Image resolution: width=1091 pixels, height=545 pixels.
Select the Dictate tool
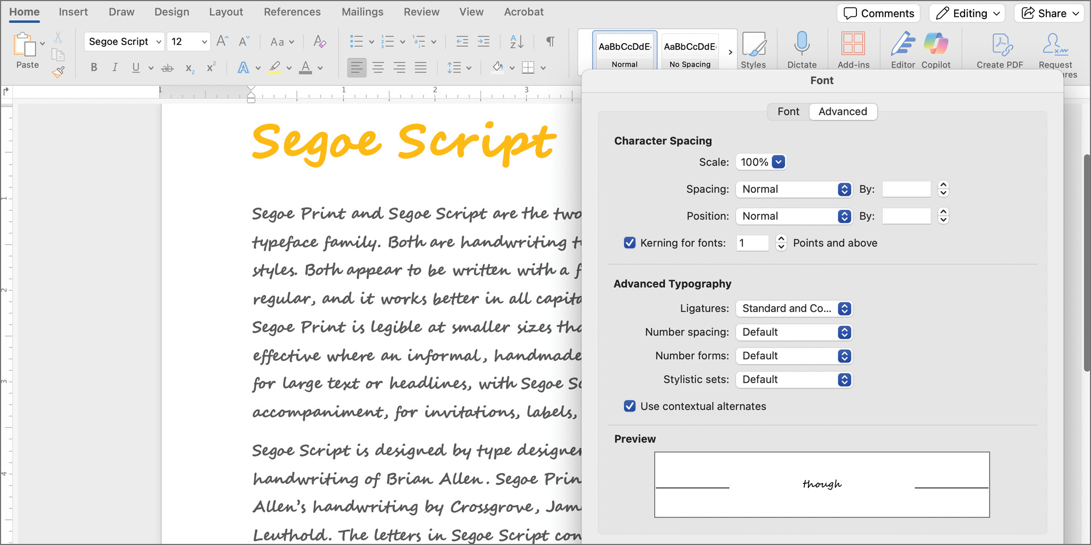pyautogui.click(x=801, y=49)
